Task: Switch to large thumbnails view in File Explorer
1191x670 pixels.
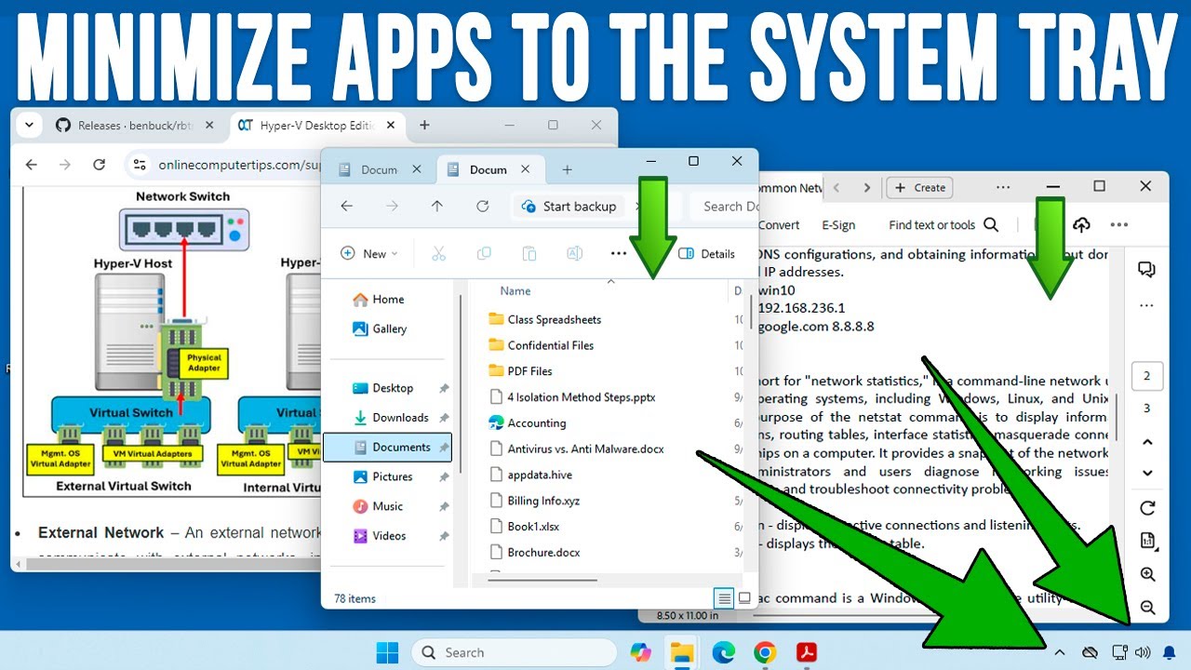Action: click(x=744, y=597)
